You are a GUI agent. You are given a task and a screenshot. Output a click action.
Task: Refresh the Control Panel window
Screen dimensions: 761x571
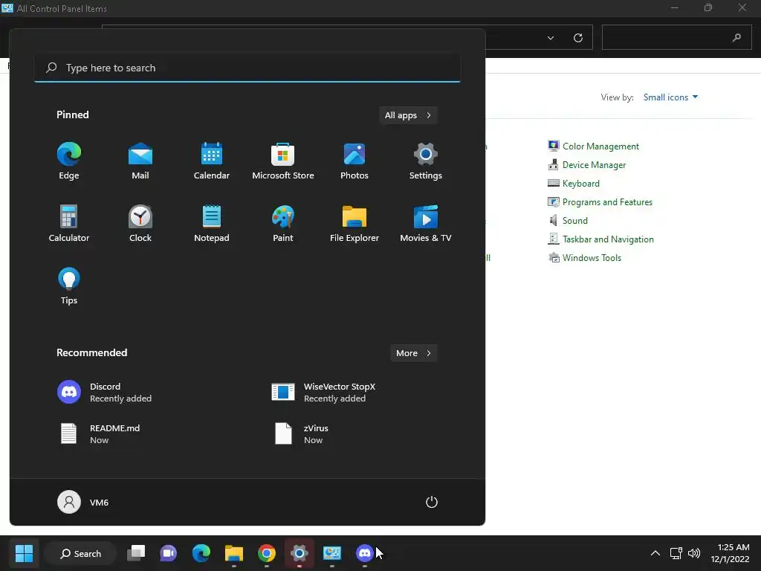pyautogui.click(x=578, y=38)
